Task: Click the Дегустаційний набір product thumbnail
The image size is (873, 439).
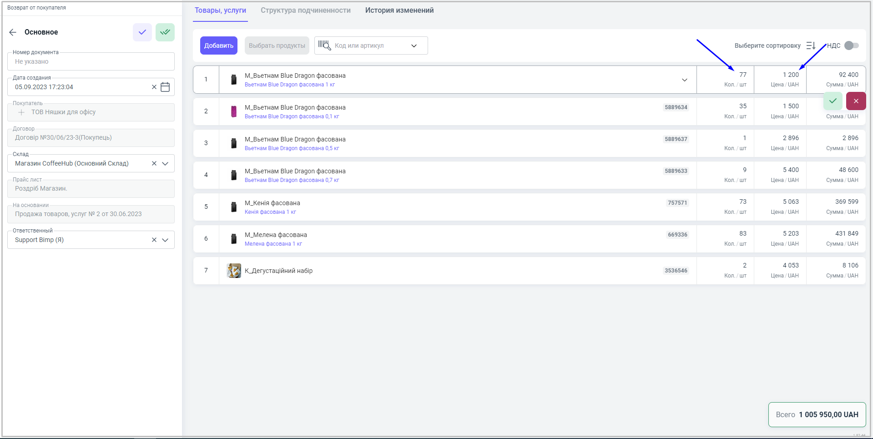Action: click(234, 271)
